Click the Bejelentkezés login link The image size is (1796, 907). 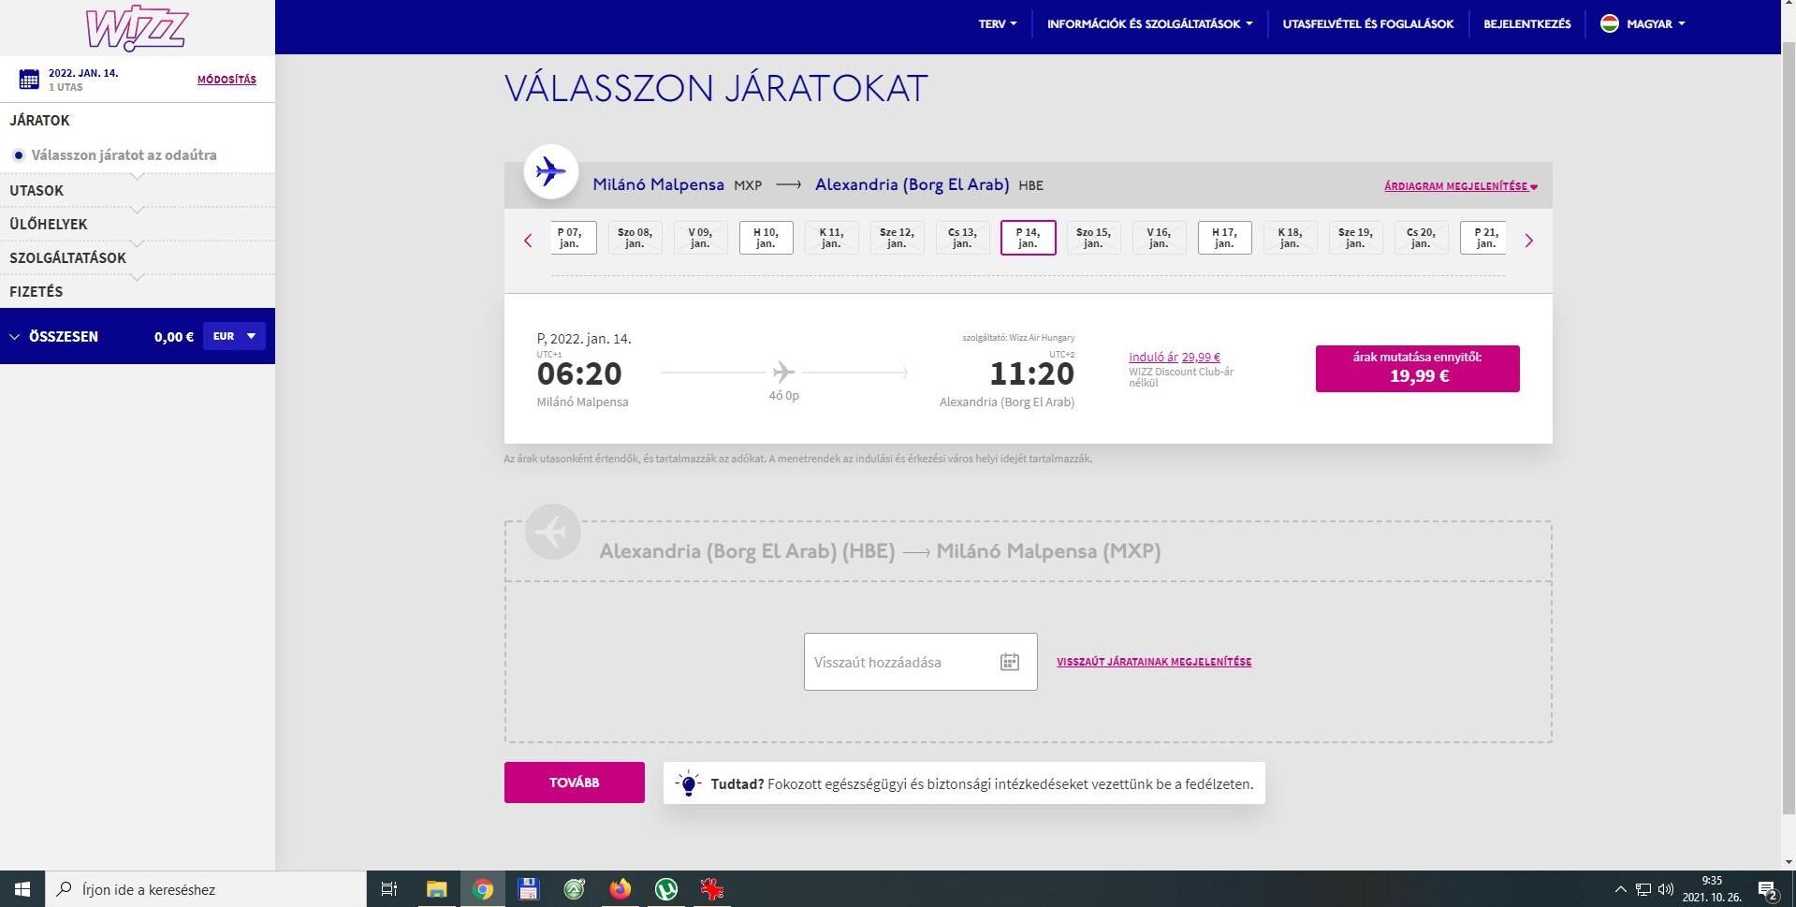tap(1527, 24)
